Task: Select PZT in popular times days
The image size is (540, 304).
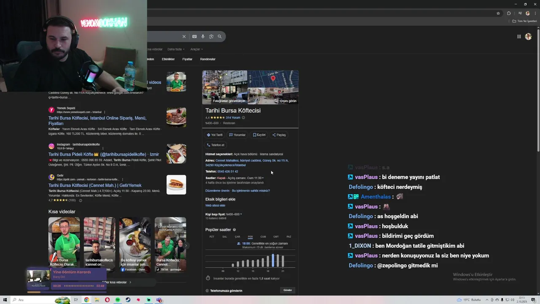Action: (x=212, y=237)
